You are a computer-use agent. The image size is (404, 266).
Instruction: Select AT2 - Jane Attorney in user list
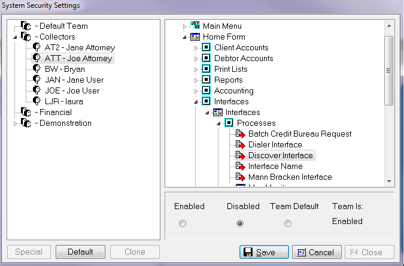tap(79, 48)
